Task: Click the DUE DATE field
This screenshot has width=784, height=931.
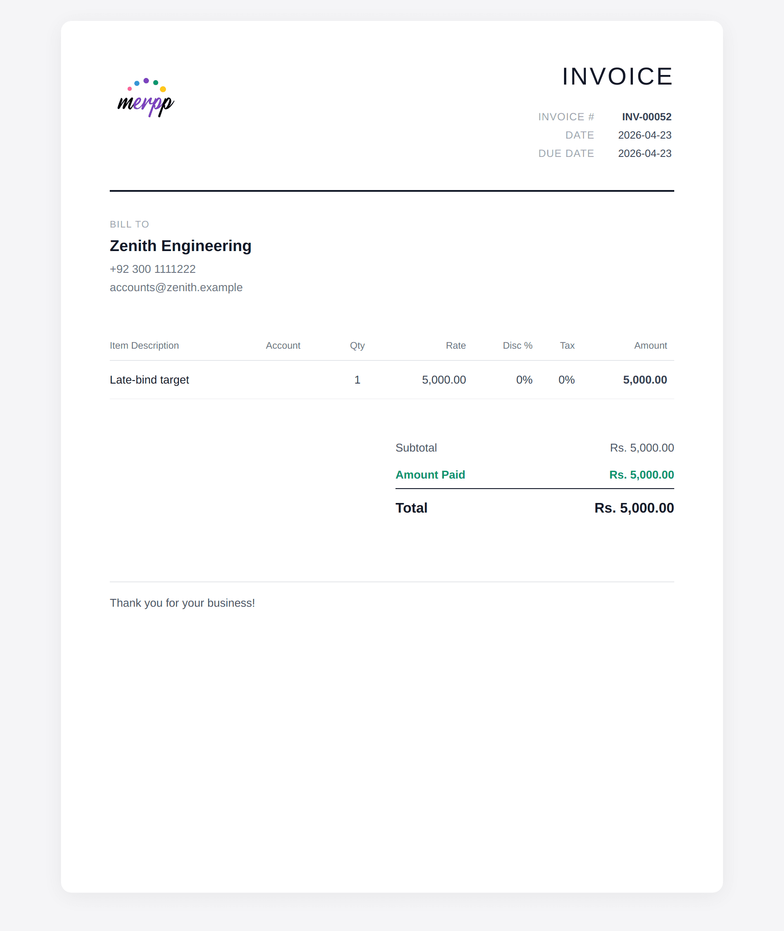Action: pos(567,153)
